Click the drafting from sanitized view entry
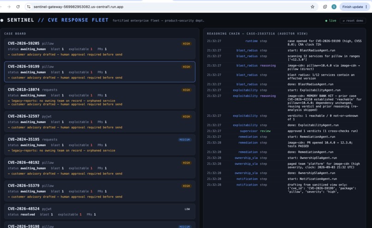The height and width of the screenshot is (228, 372). [x=284, y=188]
